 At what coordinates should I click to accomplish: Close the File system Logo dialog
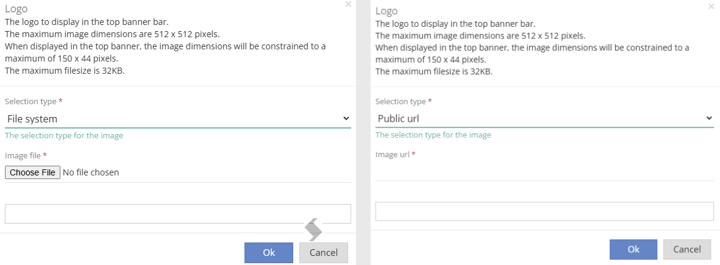(x=348, y=4)
